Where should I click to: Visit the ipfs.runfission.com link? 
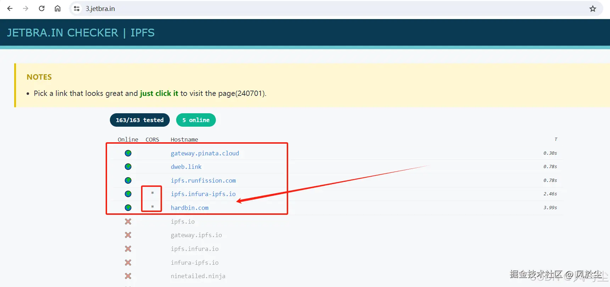203,180
